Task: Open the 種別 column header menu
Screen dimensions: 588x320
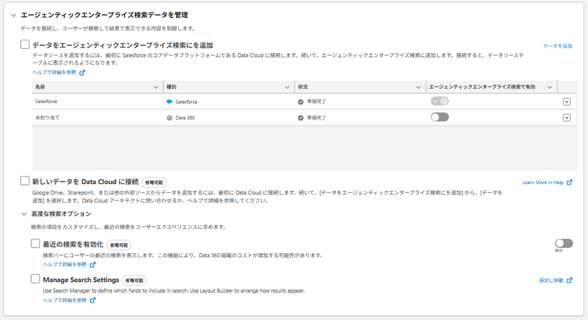Action: (x=287, y=87)
